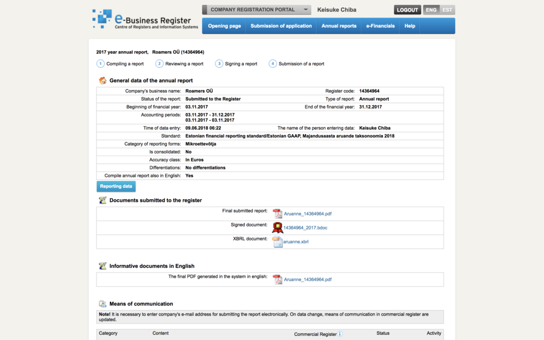
Task: Click the PDF icon in the English documents section
Action: tap(277, 279)
